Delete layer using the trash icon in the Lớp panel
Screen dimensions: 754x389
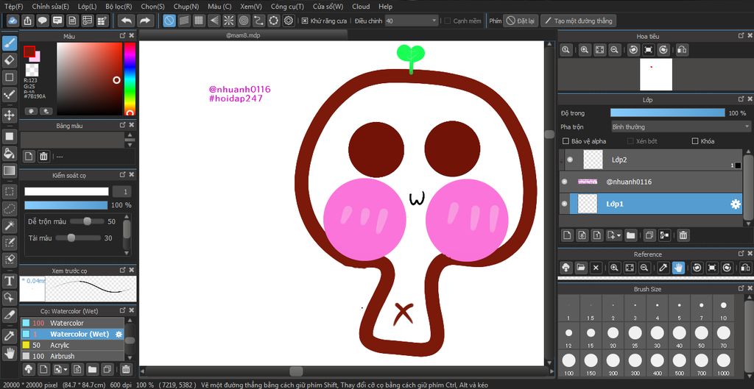(x=683, y=235)
